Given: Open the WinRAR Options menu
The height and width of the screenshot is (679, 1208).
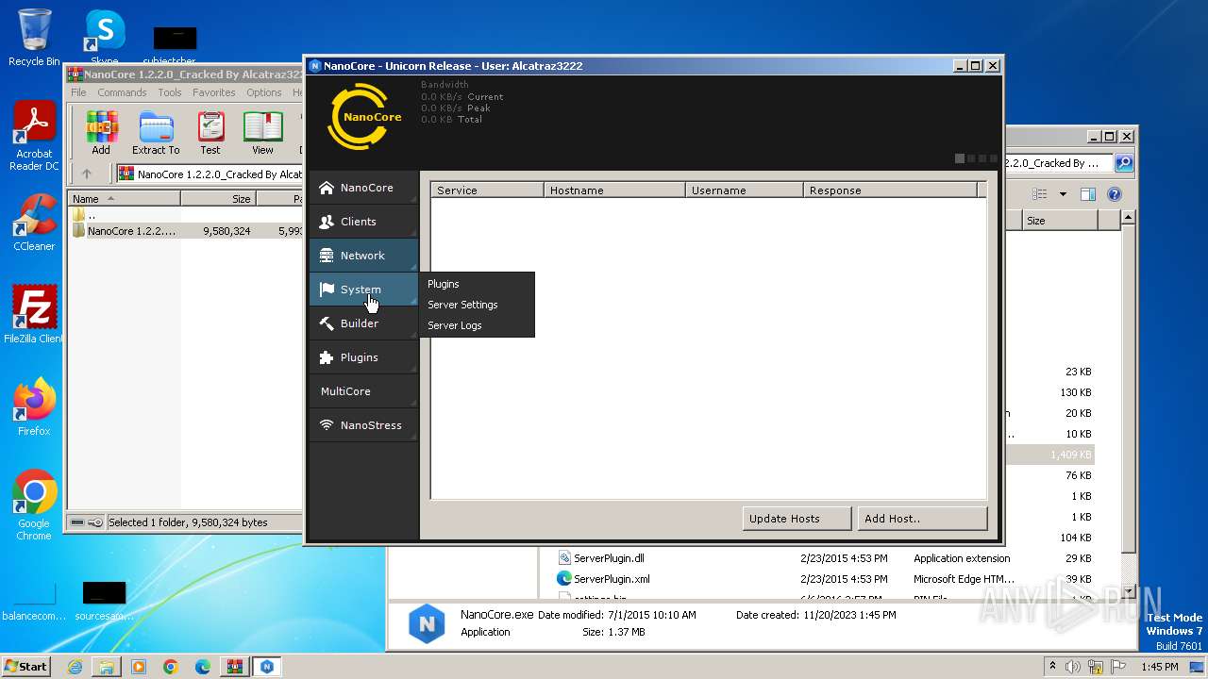Looking at the screenshot, I should pyautogui.click(x=264, y=92).
